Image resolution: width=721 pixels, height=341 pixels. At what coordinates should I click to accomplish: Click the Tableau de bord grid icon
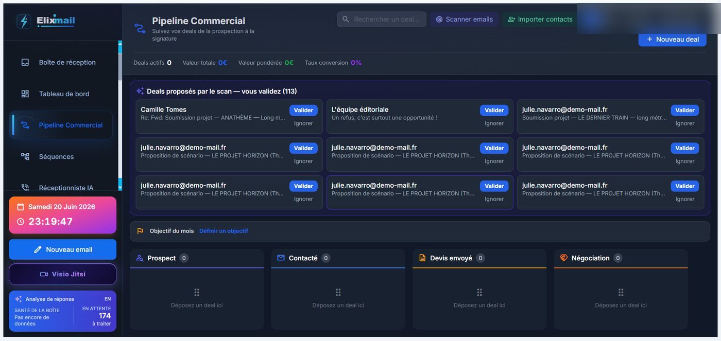point(25,94)
